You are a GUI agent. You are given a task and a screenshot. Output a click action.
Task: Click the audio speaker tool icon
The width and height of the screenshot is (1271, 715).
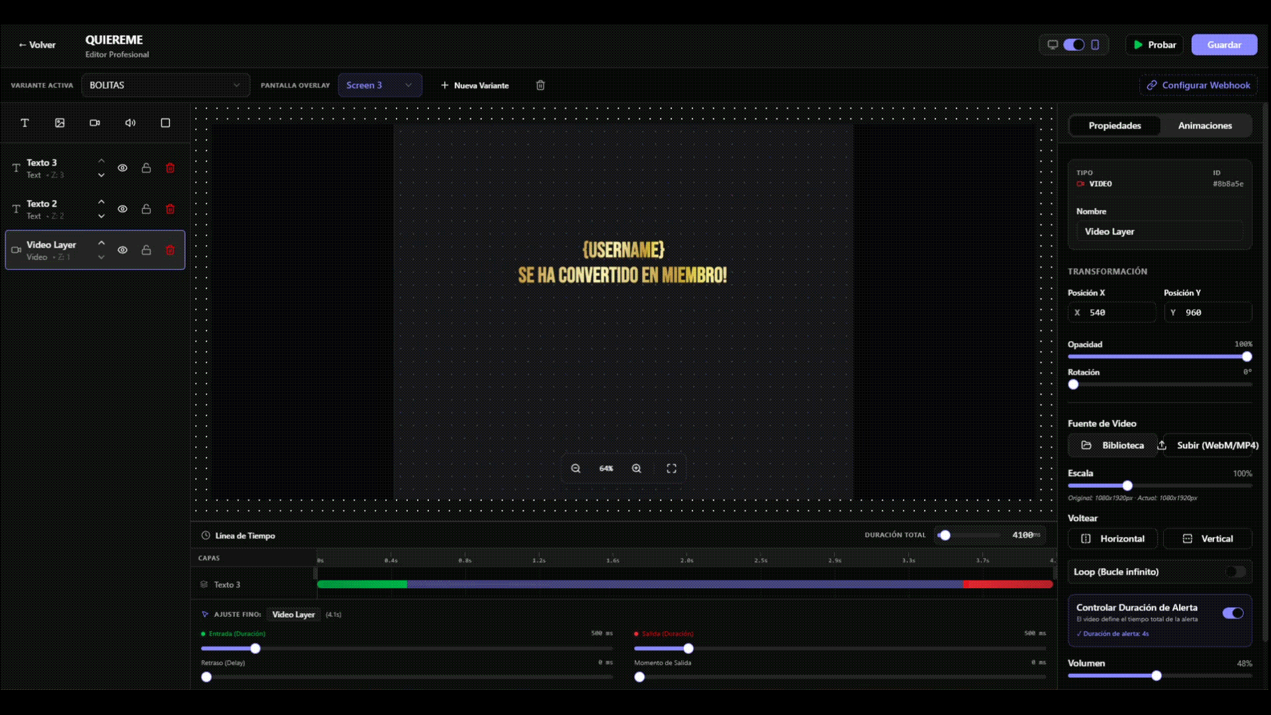pyautogui.click(x=130, y=123)
